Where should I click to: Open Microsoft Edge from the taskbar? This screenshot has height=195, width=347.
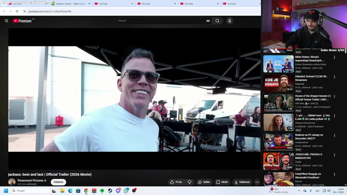click(70, 191)
